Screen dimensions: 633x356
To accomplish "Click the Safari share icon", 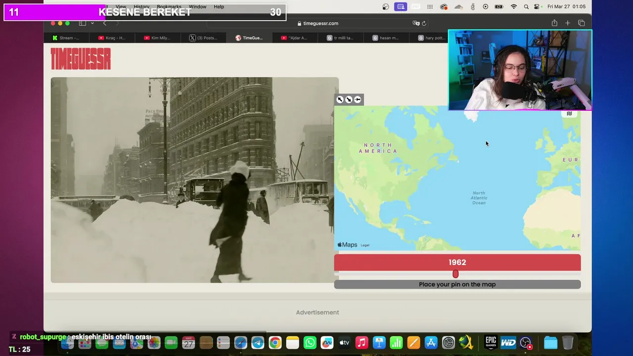I will pos(554,23).
